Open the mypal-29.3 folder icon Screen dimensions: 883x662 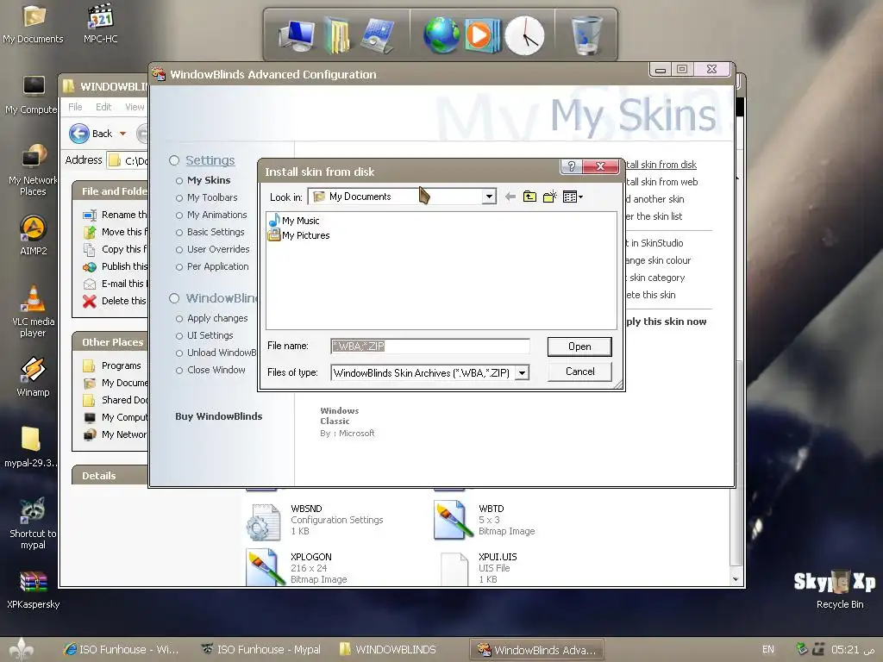coord(31,447)
